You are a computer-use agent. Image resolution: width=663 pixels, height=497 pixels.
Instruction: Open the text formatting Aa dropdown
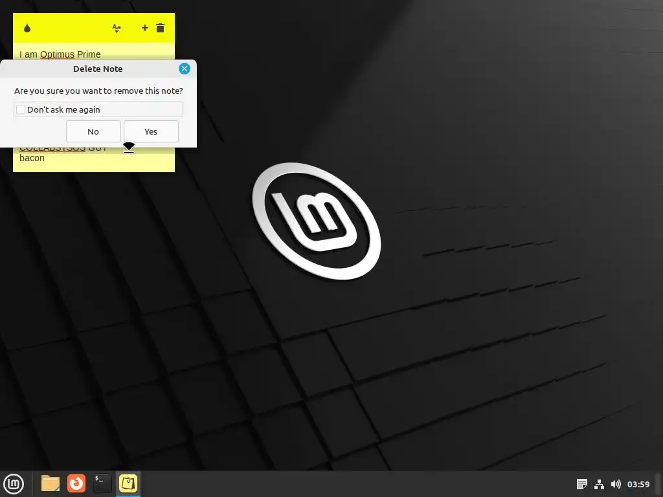(x=117, y=28)
